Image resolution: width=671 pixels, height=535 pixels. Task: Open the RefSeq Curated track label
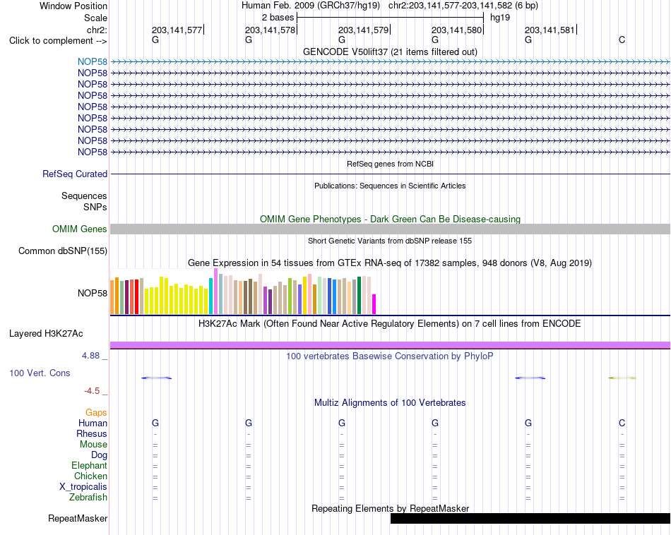point(75,174)
